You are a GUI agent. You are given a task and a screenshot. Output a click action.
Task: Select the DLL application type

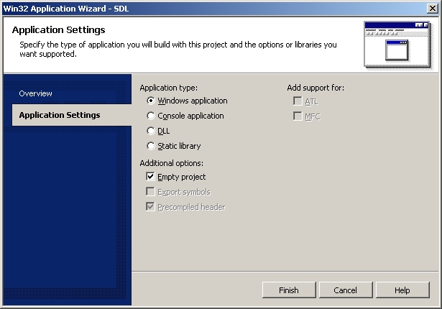pos(151,131)
